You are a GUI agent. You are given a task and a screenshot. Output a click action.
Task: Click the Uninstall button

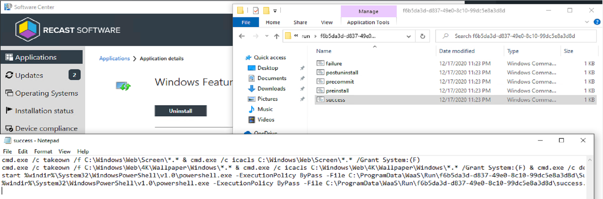180,111
